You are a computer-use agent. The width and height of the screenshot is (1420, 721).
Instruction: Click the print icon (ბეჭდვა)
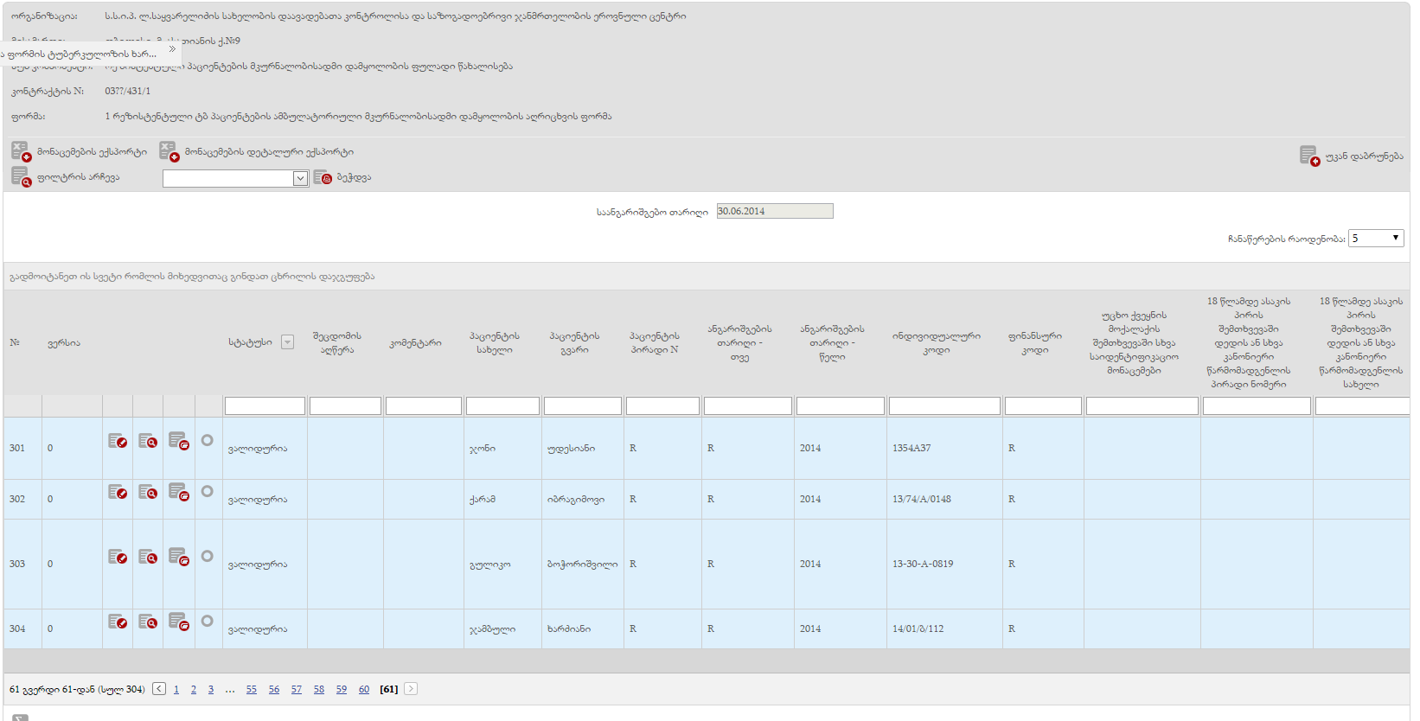coord(323,177)
